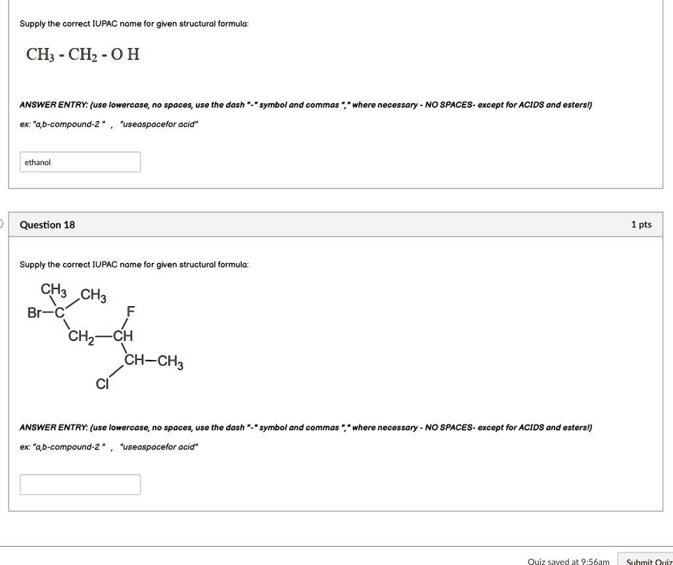Select the Question 18 header bar
This screenshot has width=673, height=565.
336,224
